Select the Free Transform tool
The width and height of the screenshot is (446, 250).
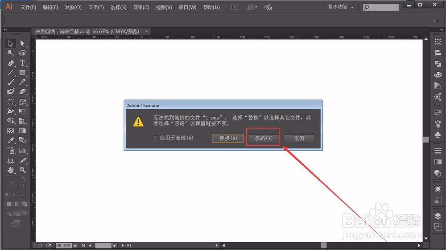click(22, 111)
